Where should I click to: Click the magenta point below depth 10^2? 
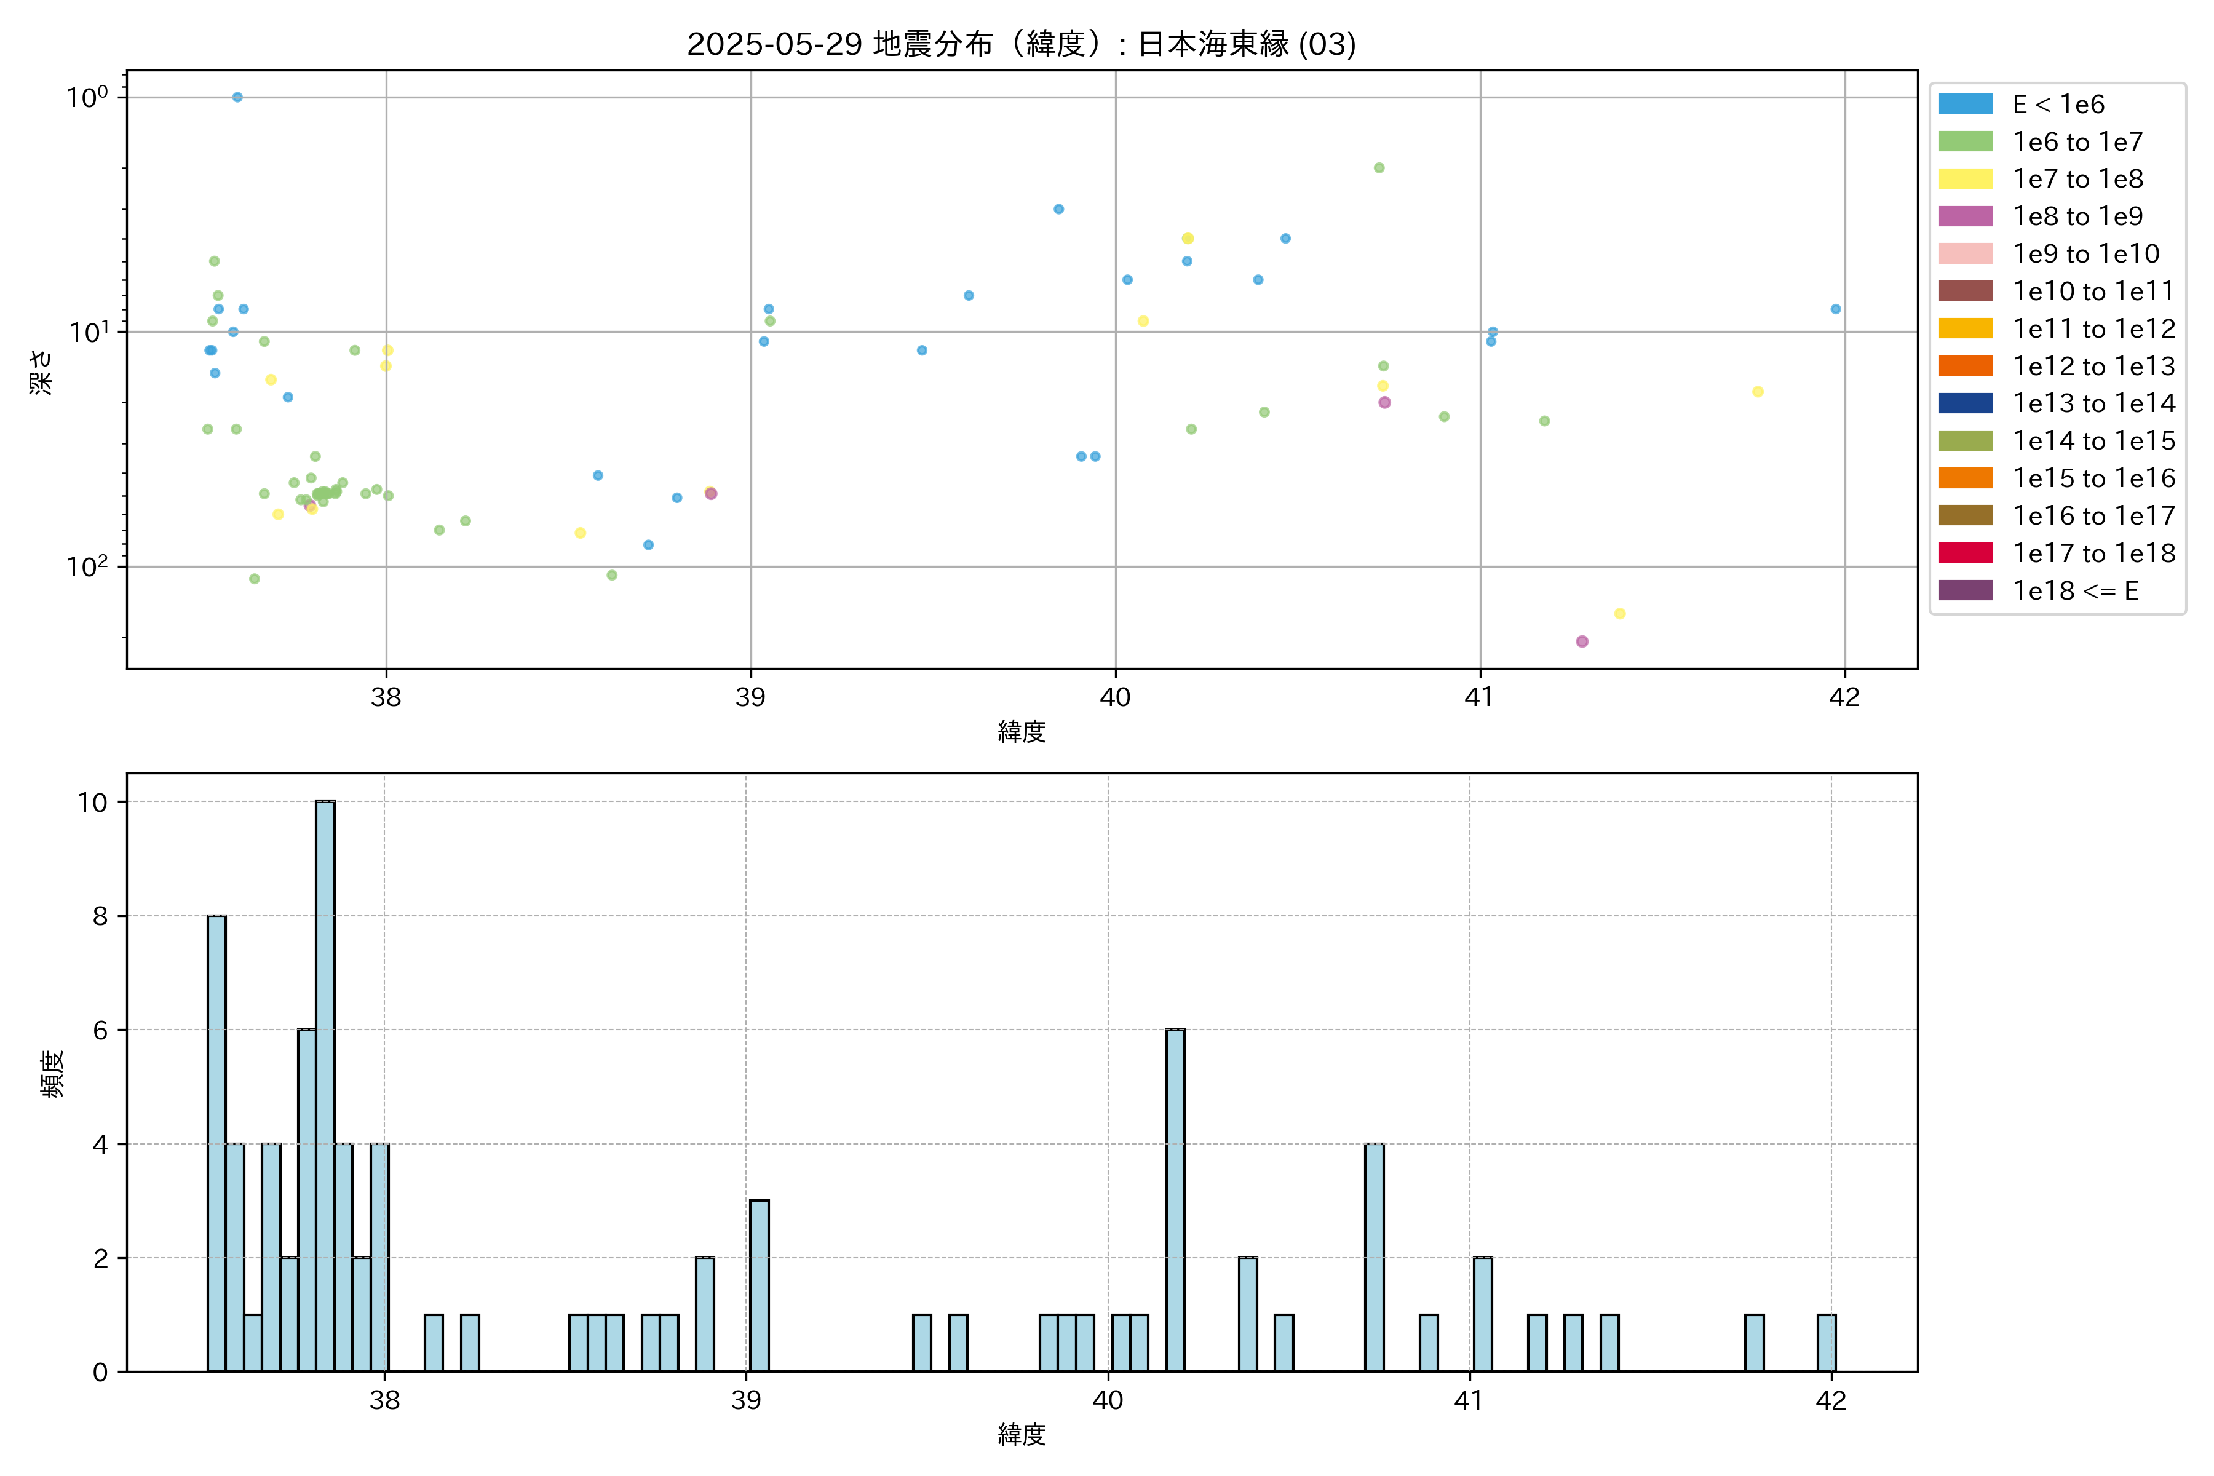click(x=1581, y=641)
